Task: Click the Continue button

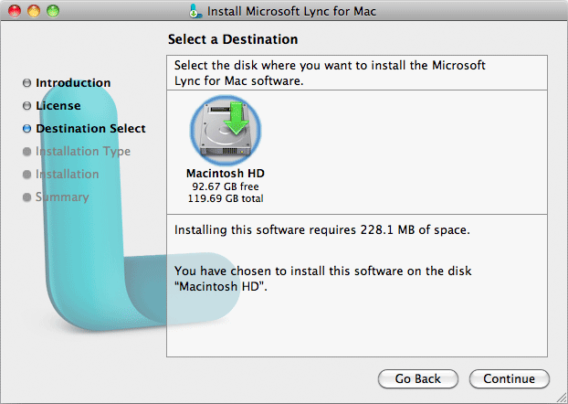Action: tap(509, 378)
